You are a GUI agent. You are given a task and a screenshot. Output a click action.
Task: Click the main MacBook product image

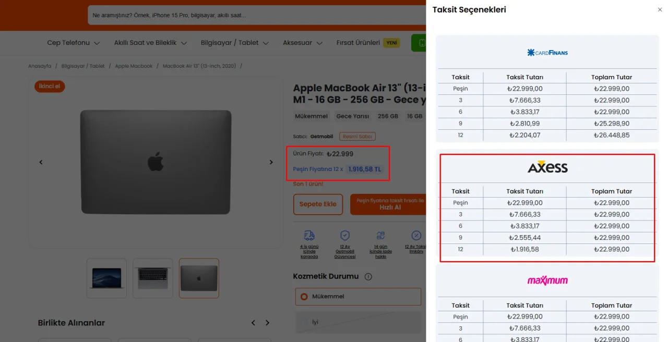click(156, 162)
